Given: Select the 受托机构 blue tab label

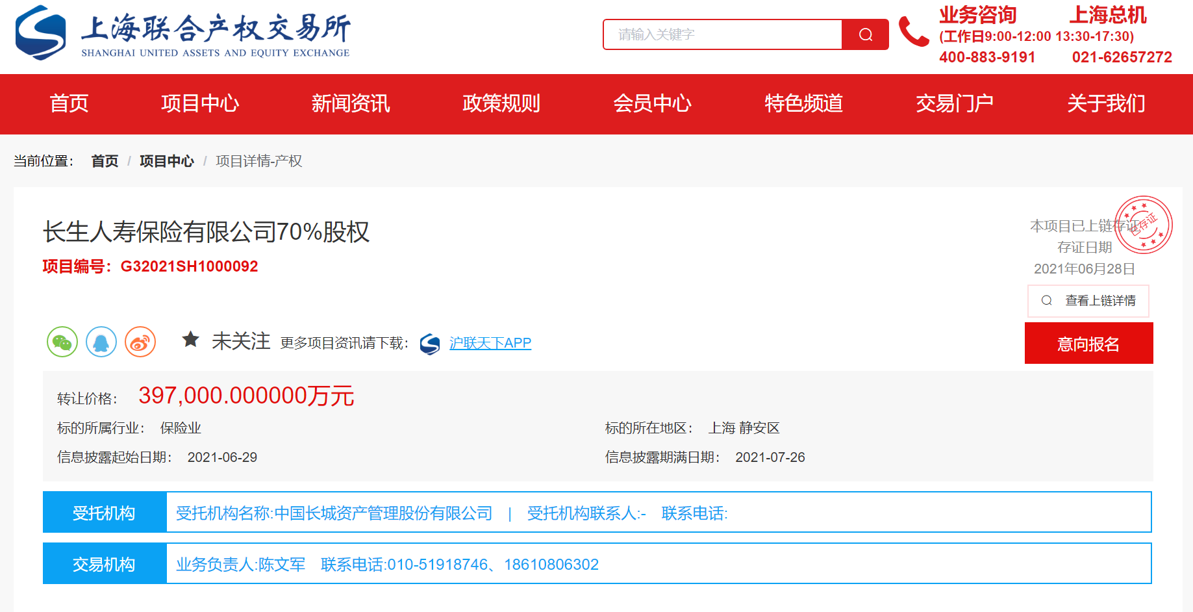Looking at the screenshot, I should pos(105,513).
